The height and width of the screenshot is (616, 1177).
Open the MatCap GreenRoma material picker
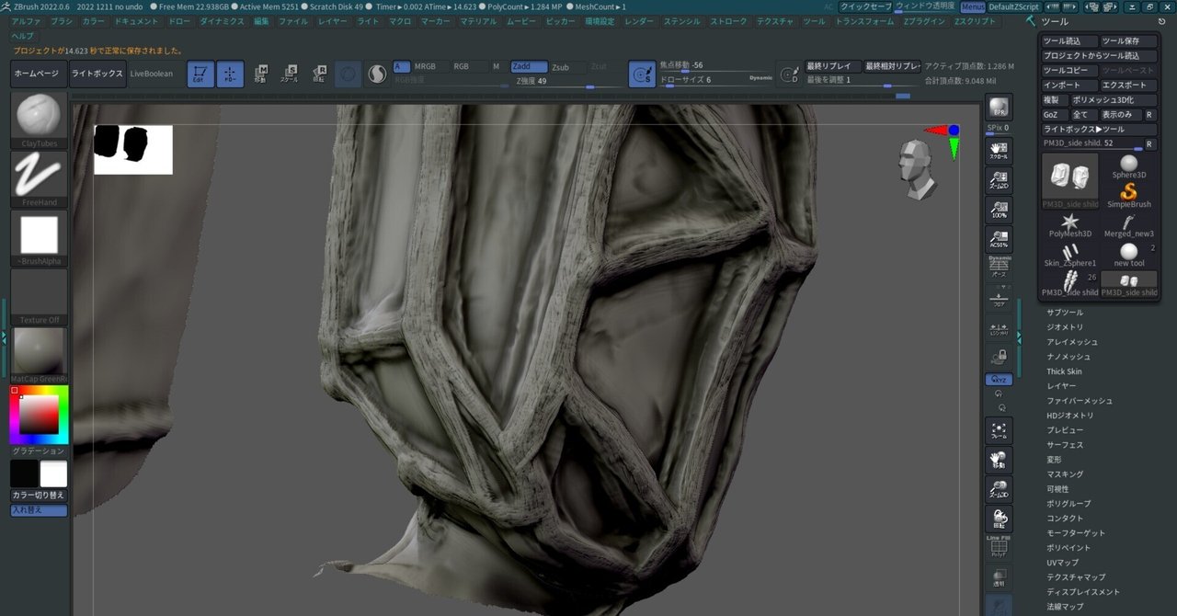click(37, 349)
